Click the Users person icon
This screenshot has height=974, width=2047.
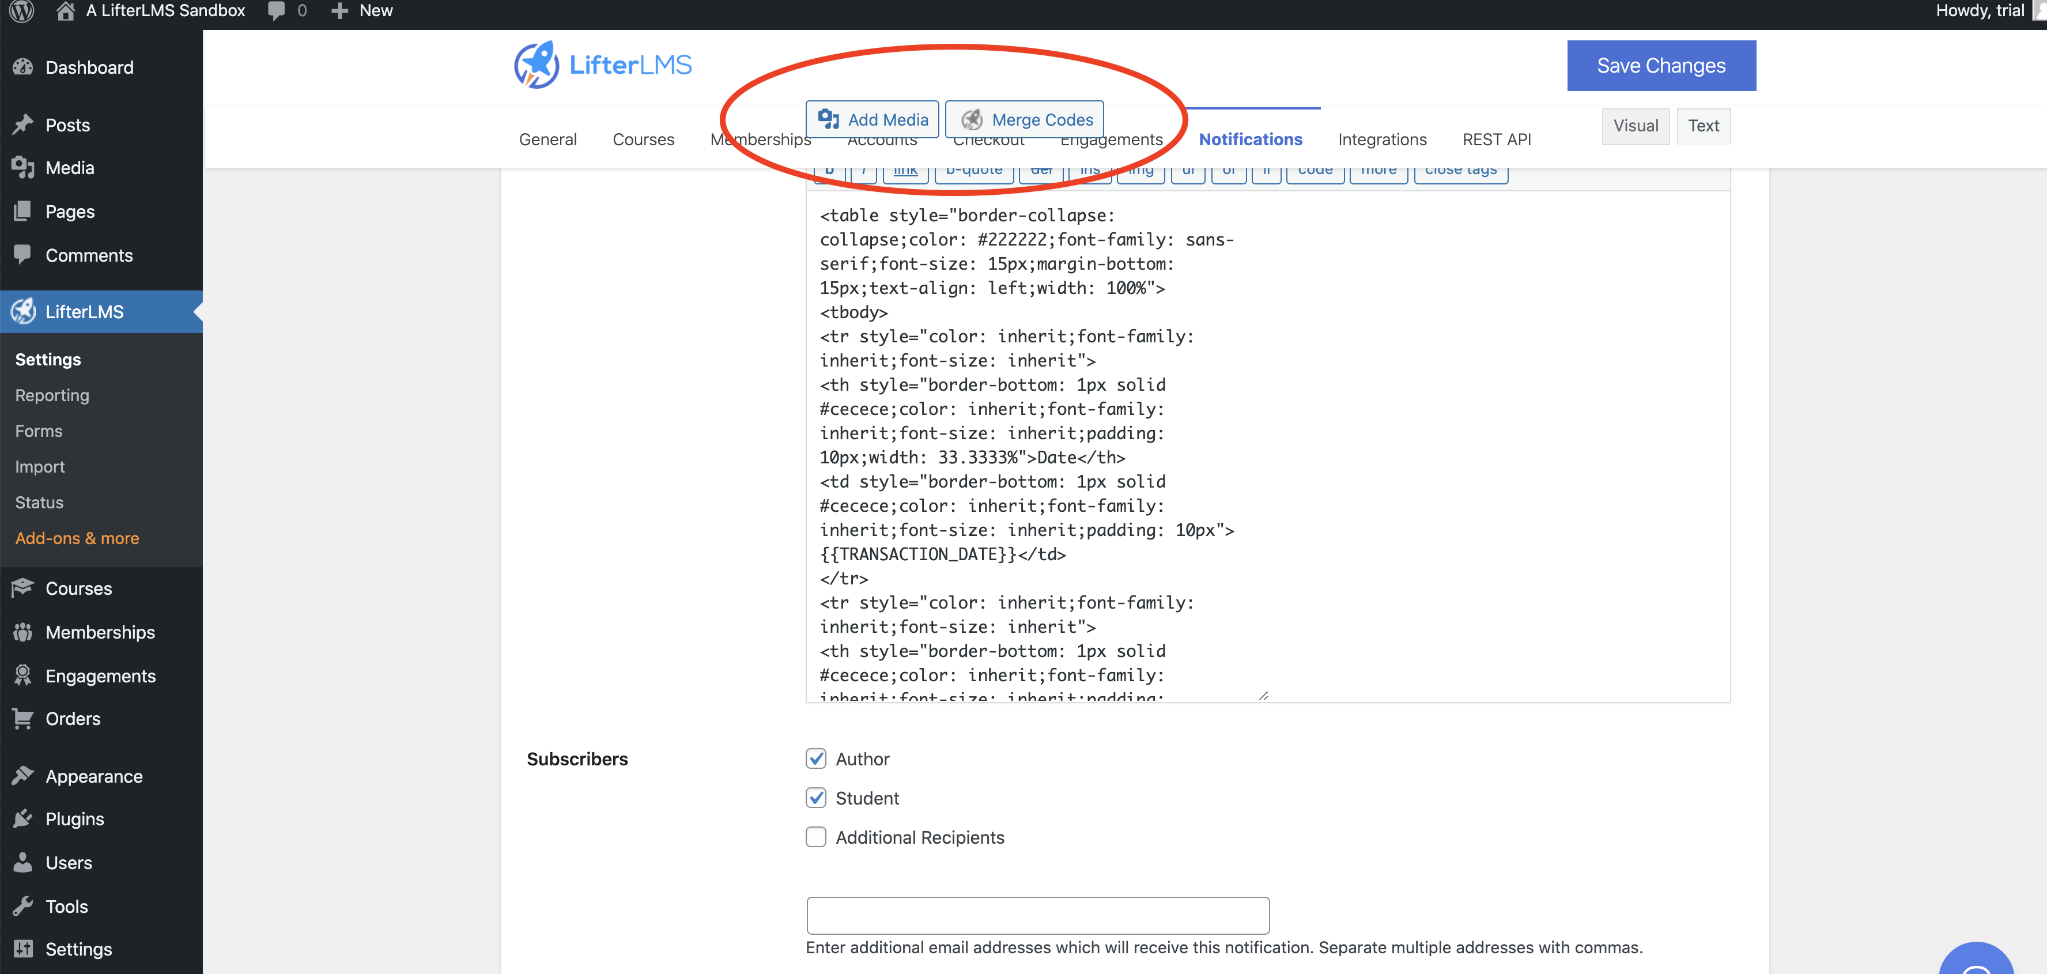(23, 863)
